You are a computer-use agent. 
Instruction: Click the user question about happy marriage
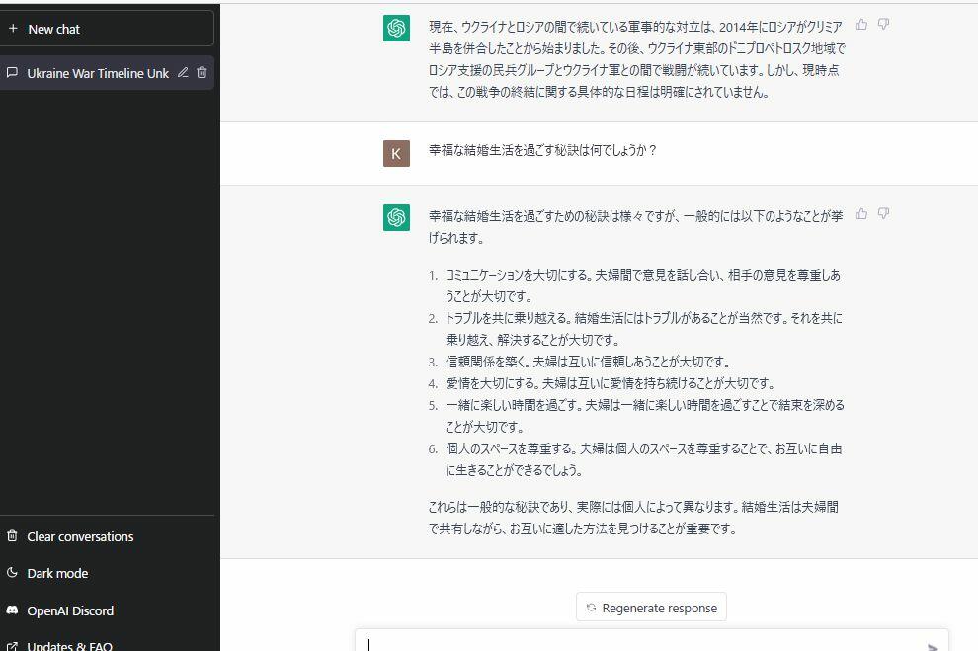tap(542, 151)
